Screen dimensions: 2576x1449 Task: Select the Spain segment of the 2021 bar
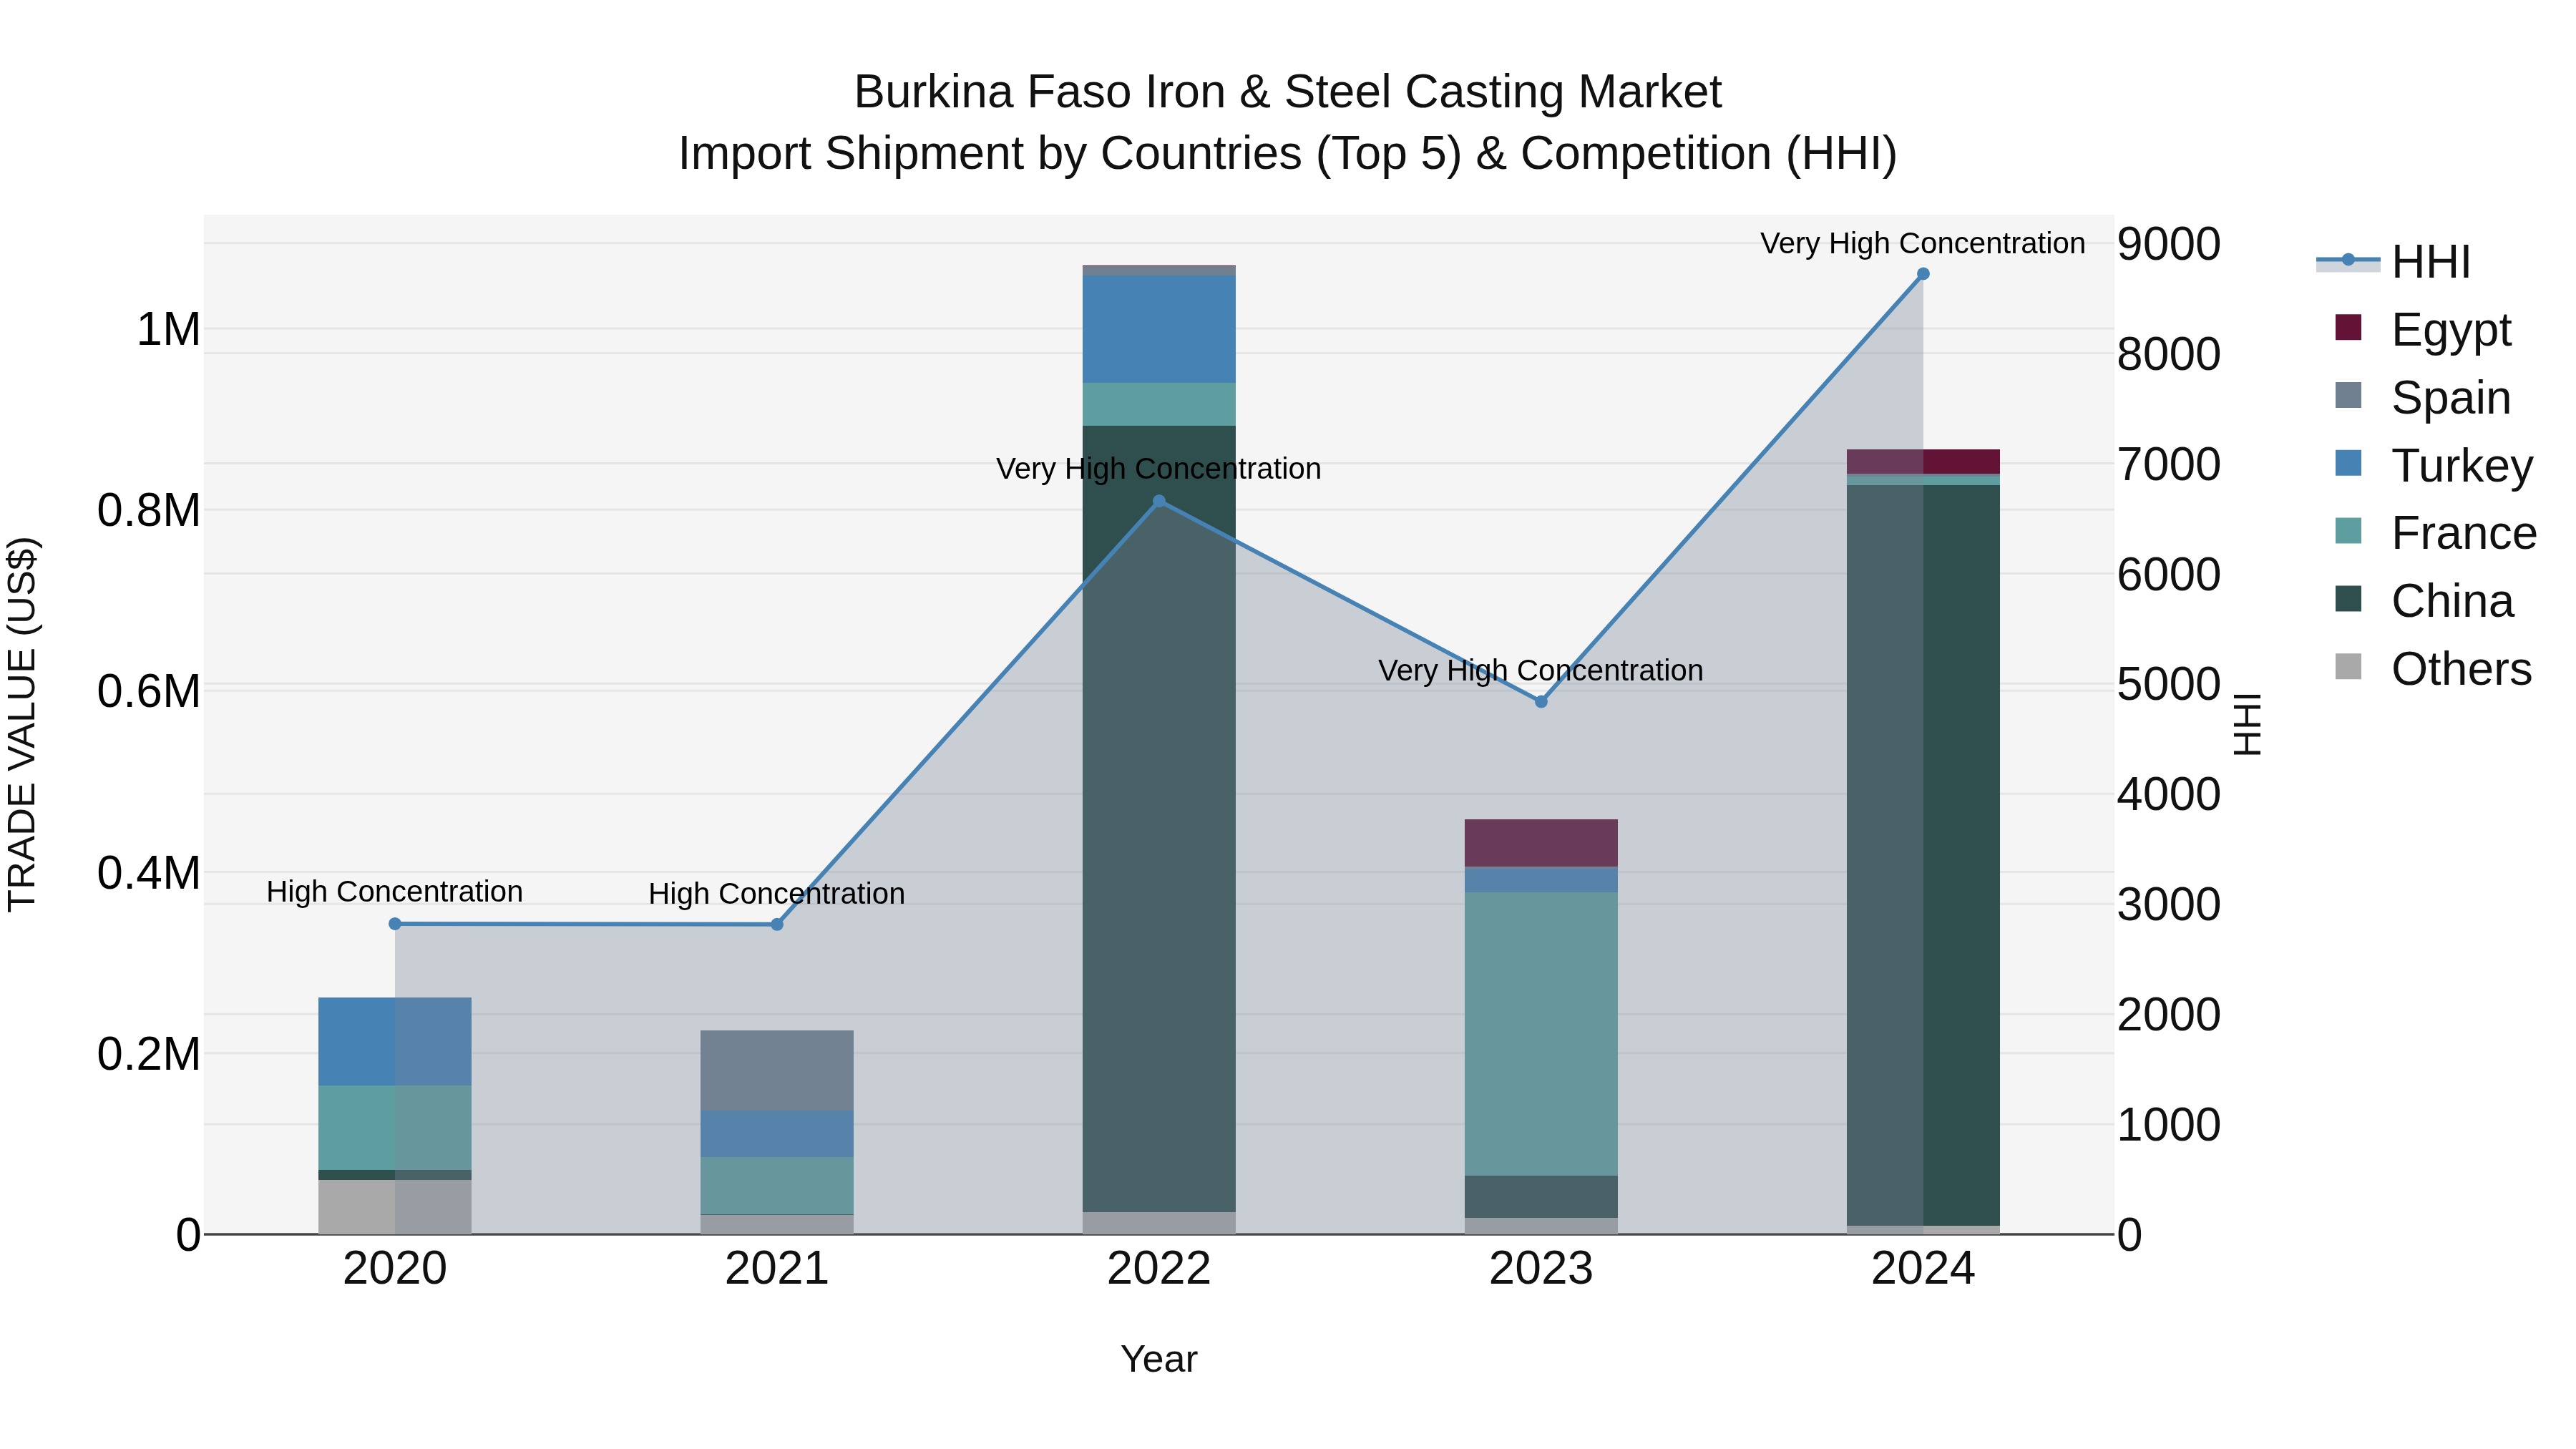tap(777, 1071)
